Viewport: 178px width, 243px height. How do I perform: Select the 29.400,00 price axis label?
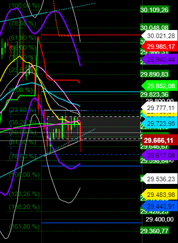coord(160,219)
